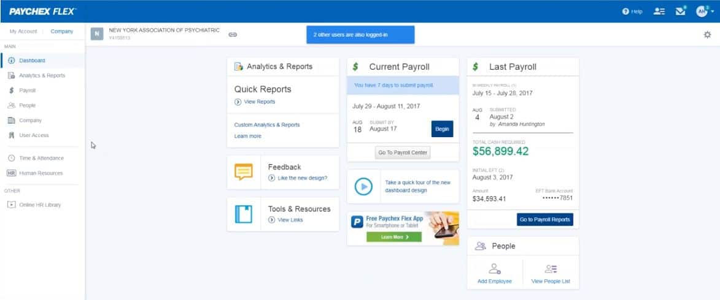Open the View People List link

pos(551,281)
